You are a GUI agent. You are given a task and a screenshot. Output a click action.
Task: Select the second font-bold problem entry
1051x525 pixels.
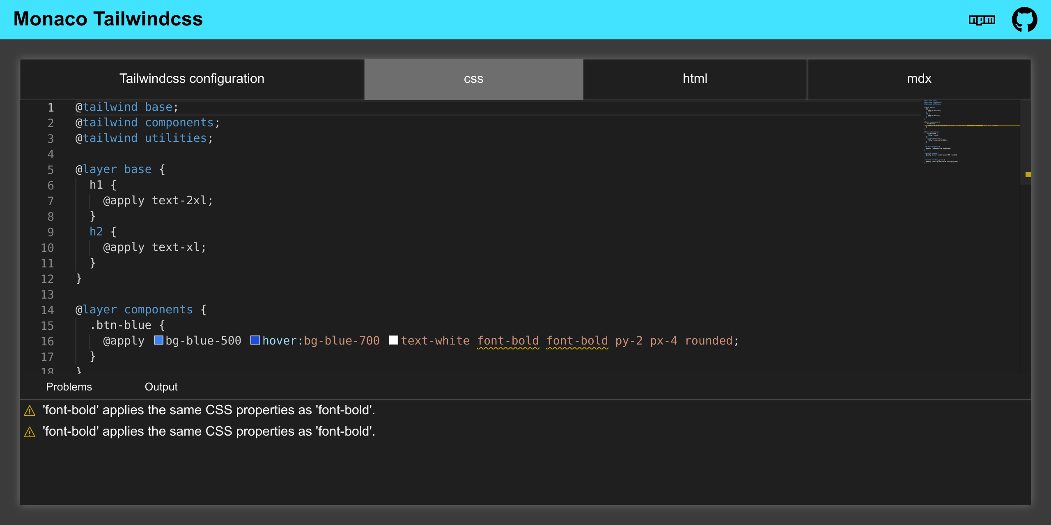pyautogui.click(x=525, y=431)
